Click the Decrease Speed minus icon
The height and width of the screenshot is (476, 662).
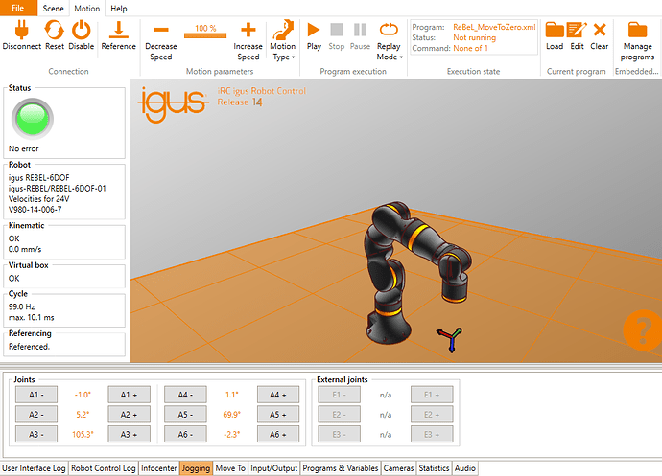(x=161, y=30)
